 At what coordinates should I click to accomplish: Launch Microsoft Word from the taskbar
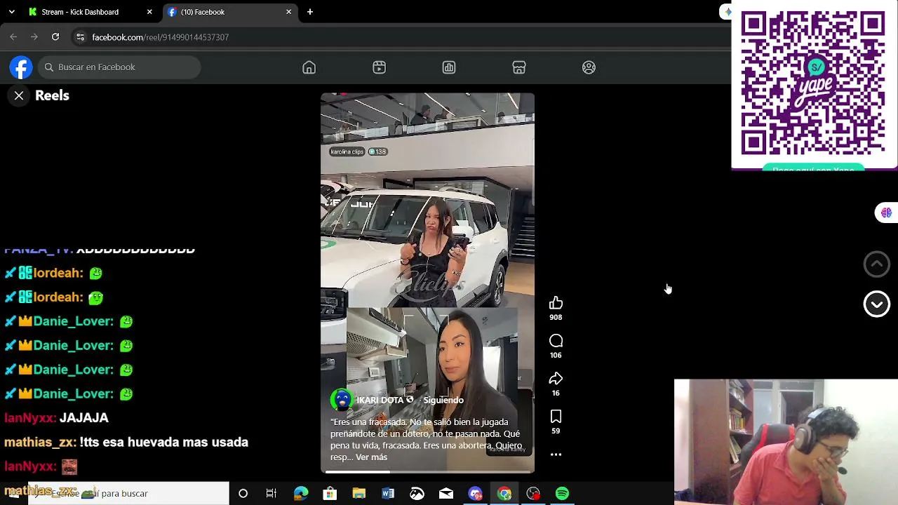(388, 494)
